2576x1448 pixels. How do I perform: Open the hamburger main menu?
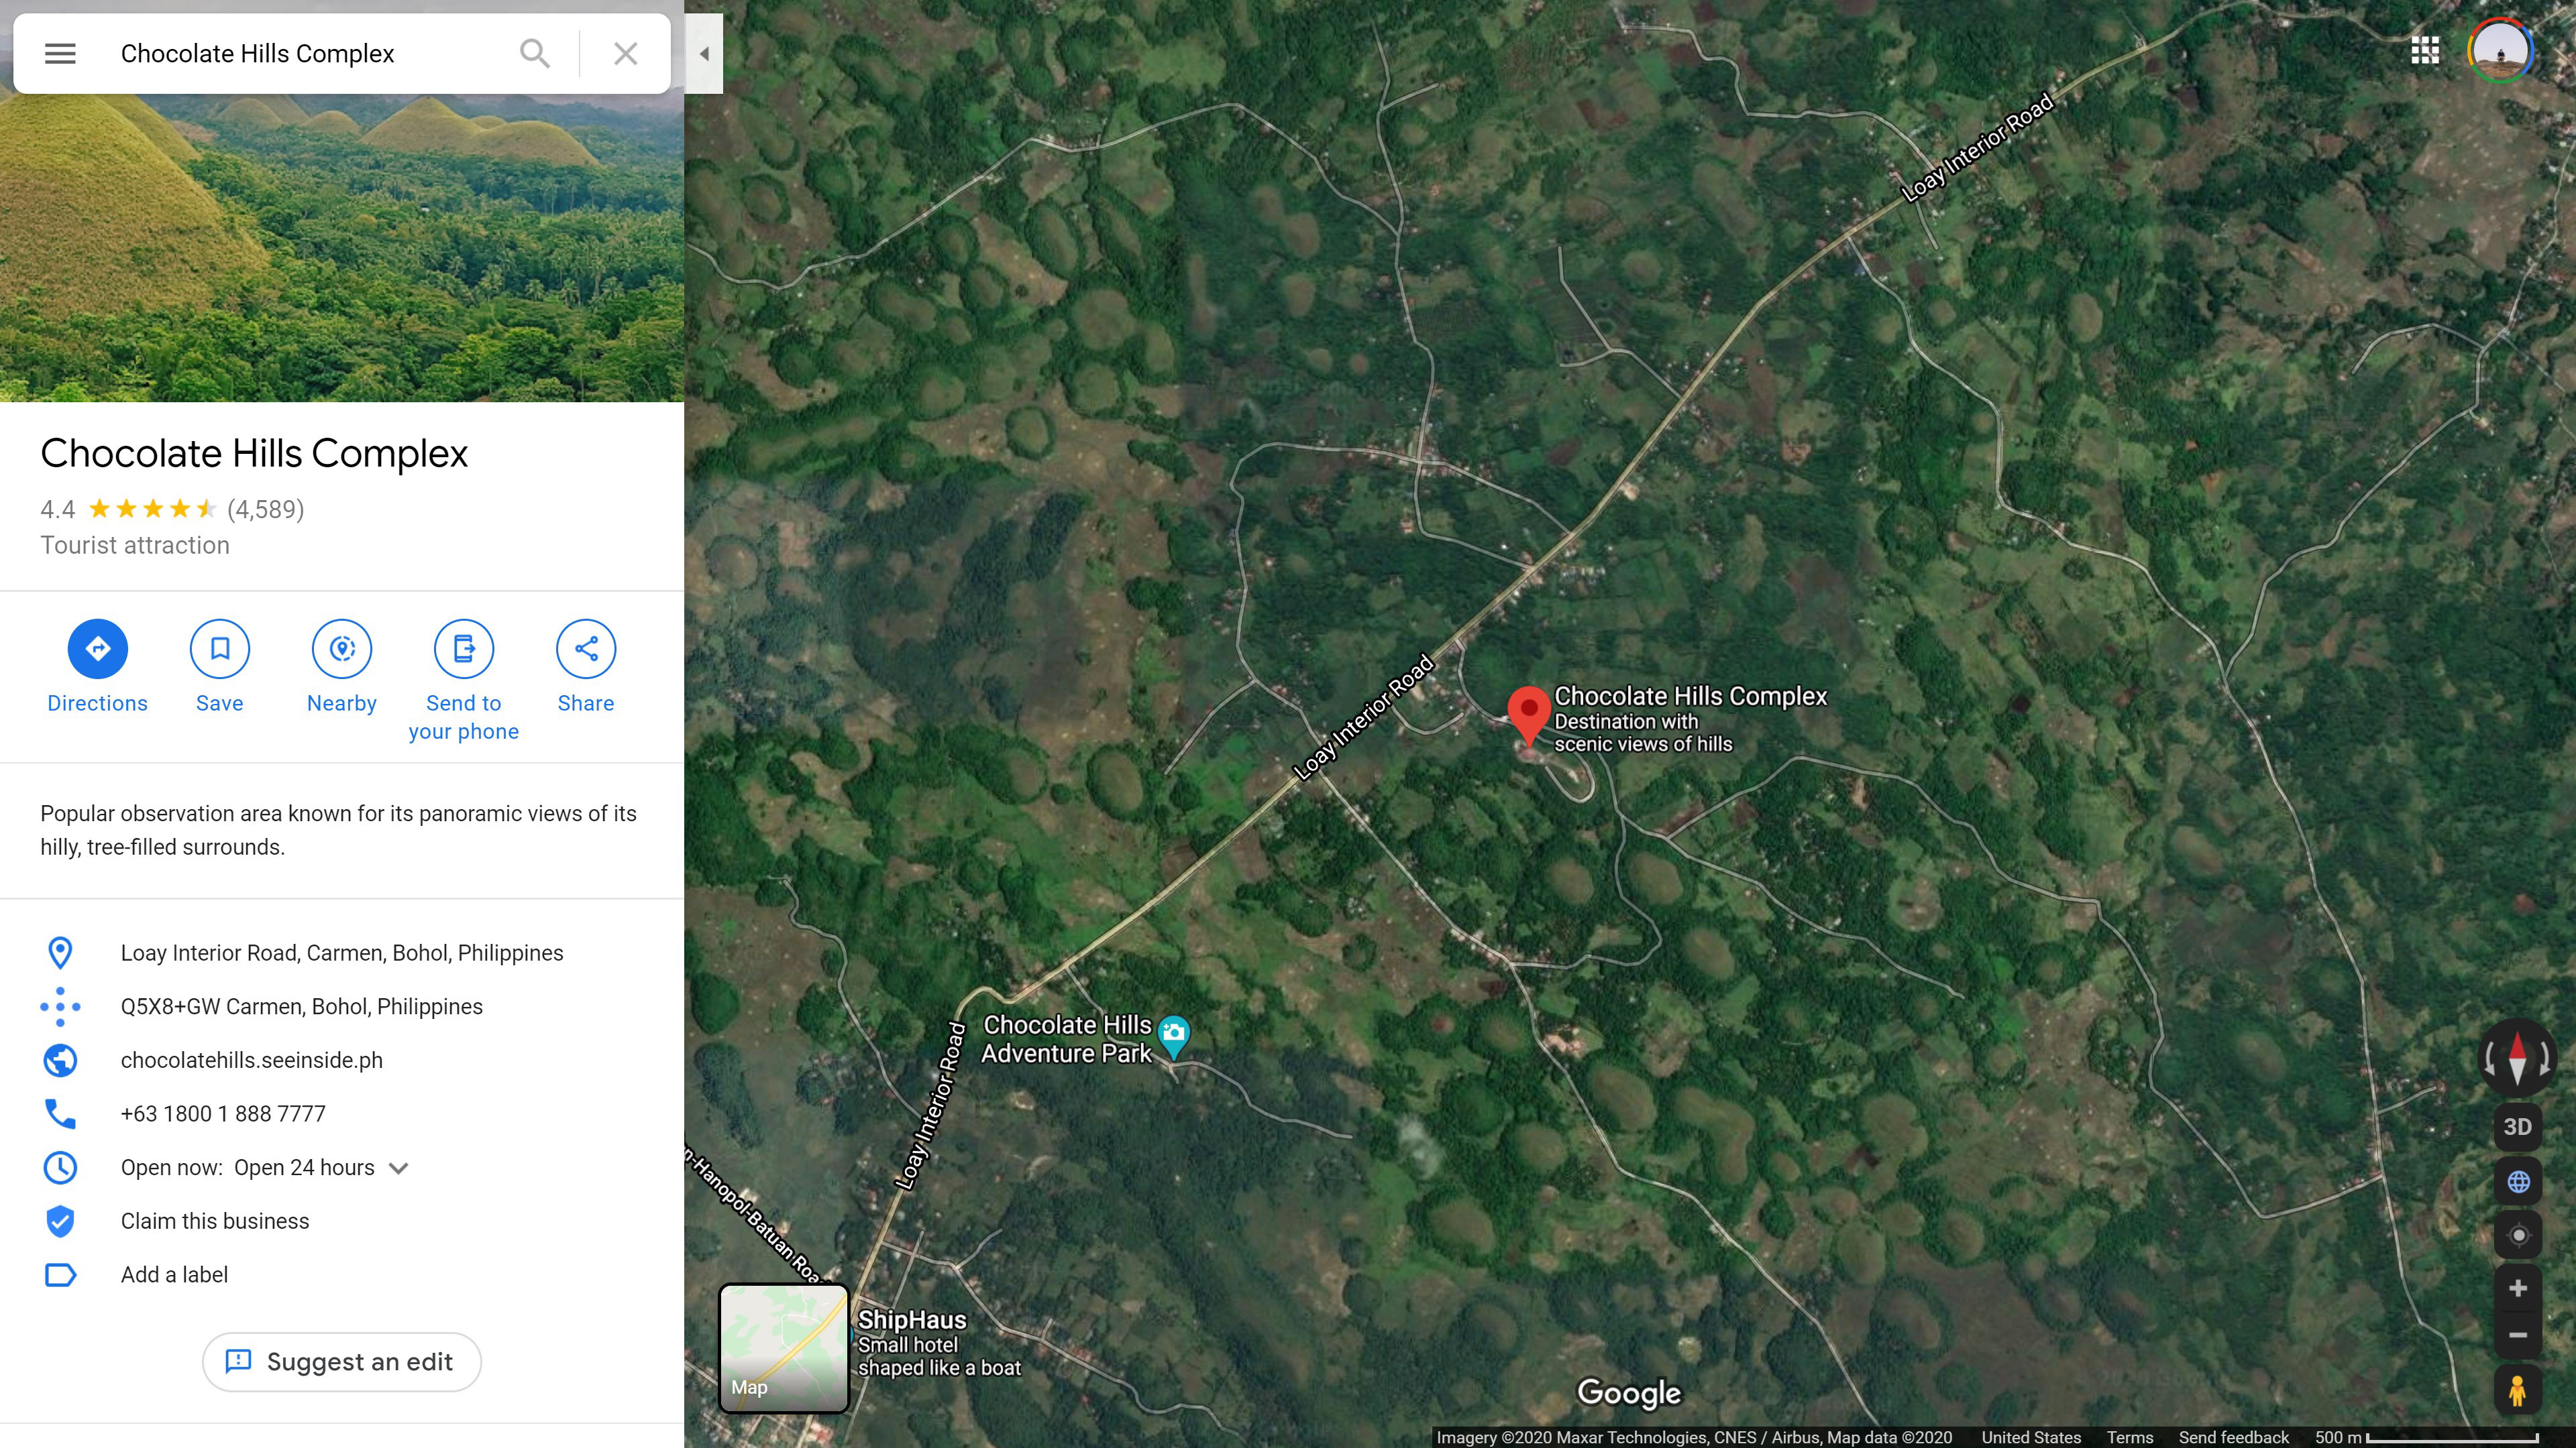[60, 54]
